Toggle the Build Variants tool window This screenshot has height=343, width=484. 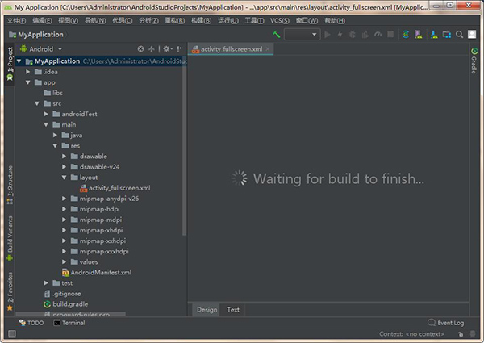click(x=10, y=239)
